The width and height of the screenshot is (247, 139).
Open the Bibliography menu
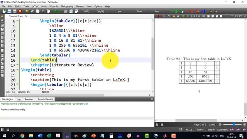tap(67, 7)
